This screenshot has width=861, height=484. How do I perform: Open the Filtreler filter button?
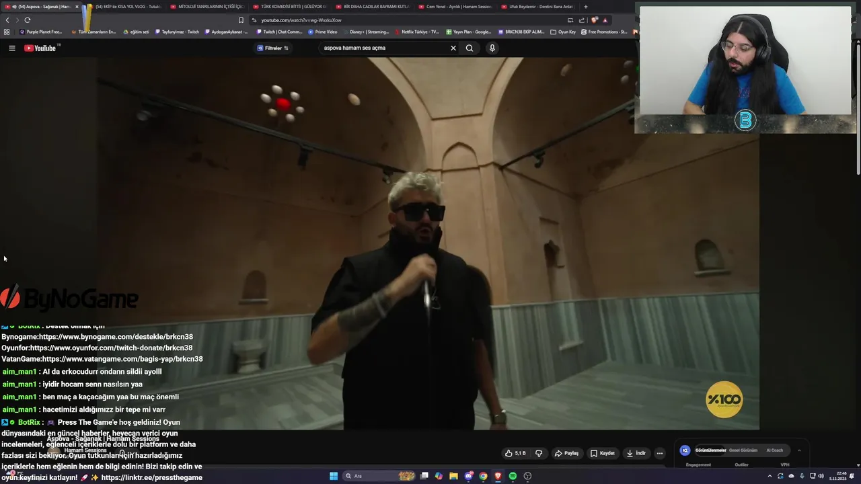273,48
